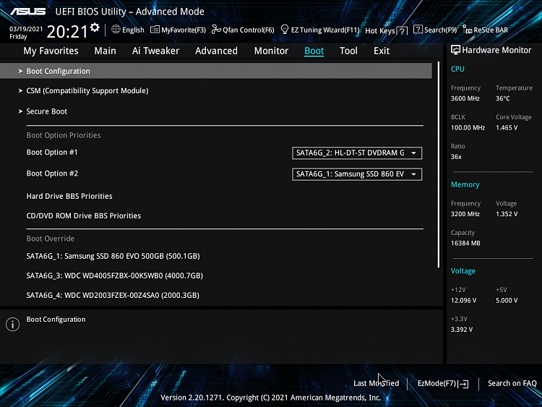542x407 pixels.
Task: Click the English language label
Action: coord(133,30)
